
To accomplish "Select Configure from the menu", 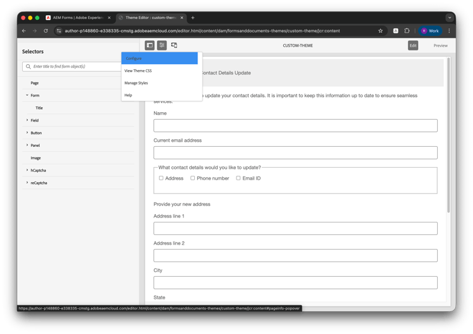I will [x=160, y=58].
